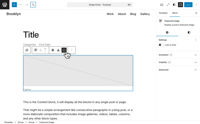This screenshot has height=124, width=200.
Task: Click the Featured Image block type icon
Action: click(36, 50)
